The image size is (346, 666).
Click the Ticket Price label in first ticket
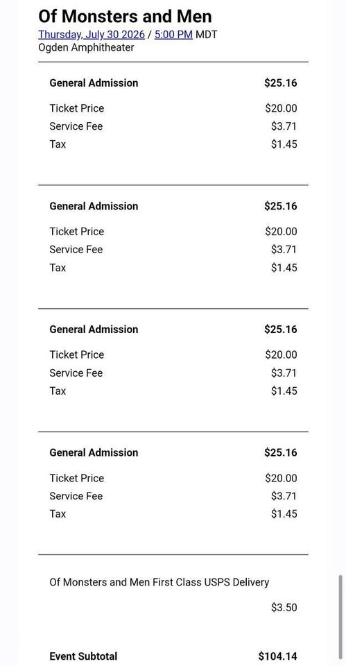(77, 108)
